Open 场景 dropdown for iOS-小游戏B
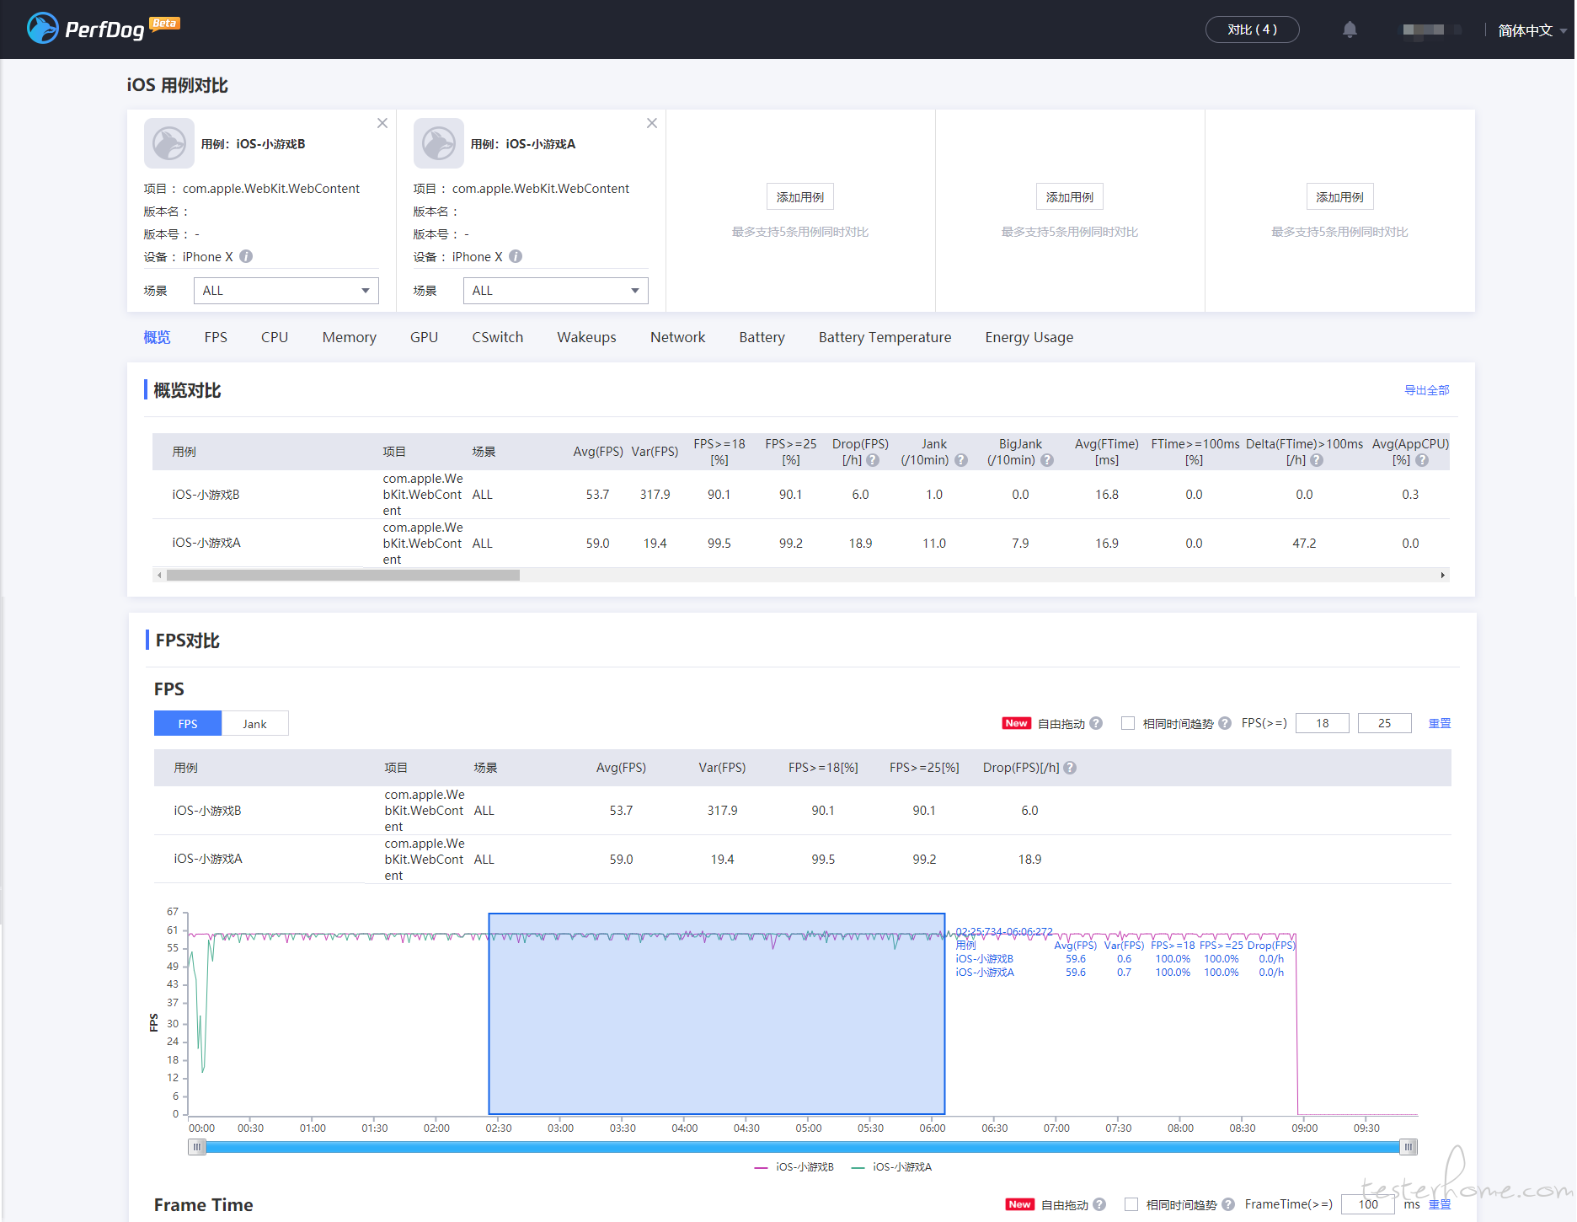Screen dimensions: 1577x1222 coord(286,291)
